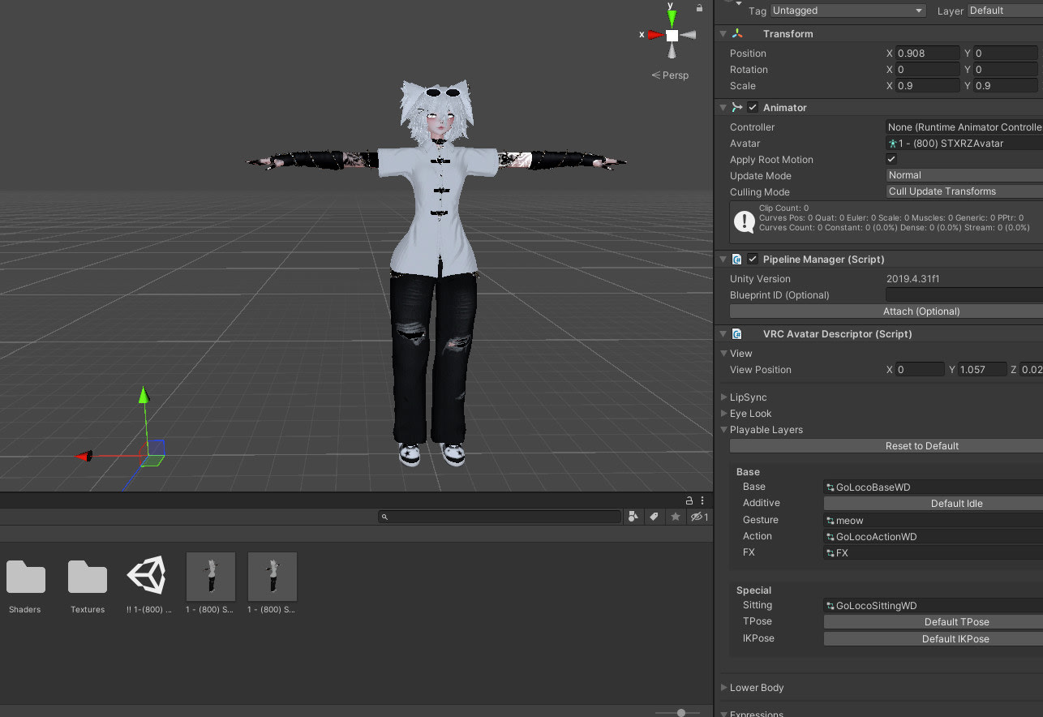Viewport: 1043px width, 717px height.
Task: Disable the Animator component checkbox
Action: (x=753, y=107)
